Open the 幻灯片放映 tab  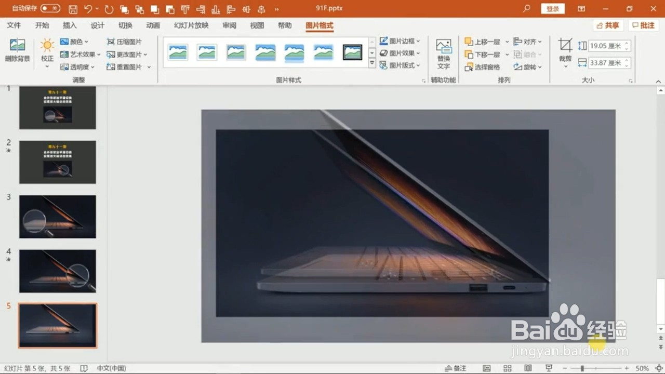click(x=191, y=25)
